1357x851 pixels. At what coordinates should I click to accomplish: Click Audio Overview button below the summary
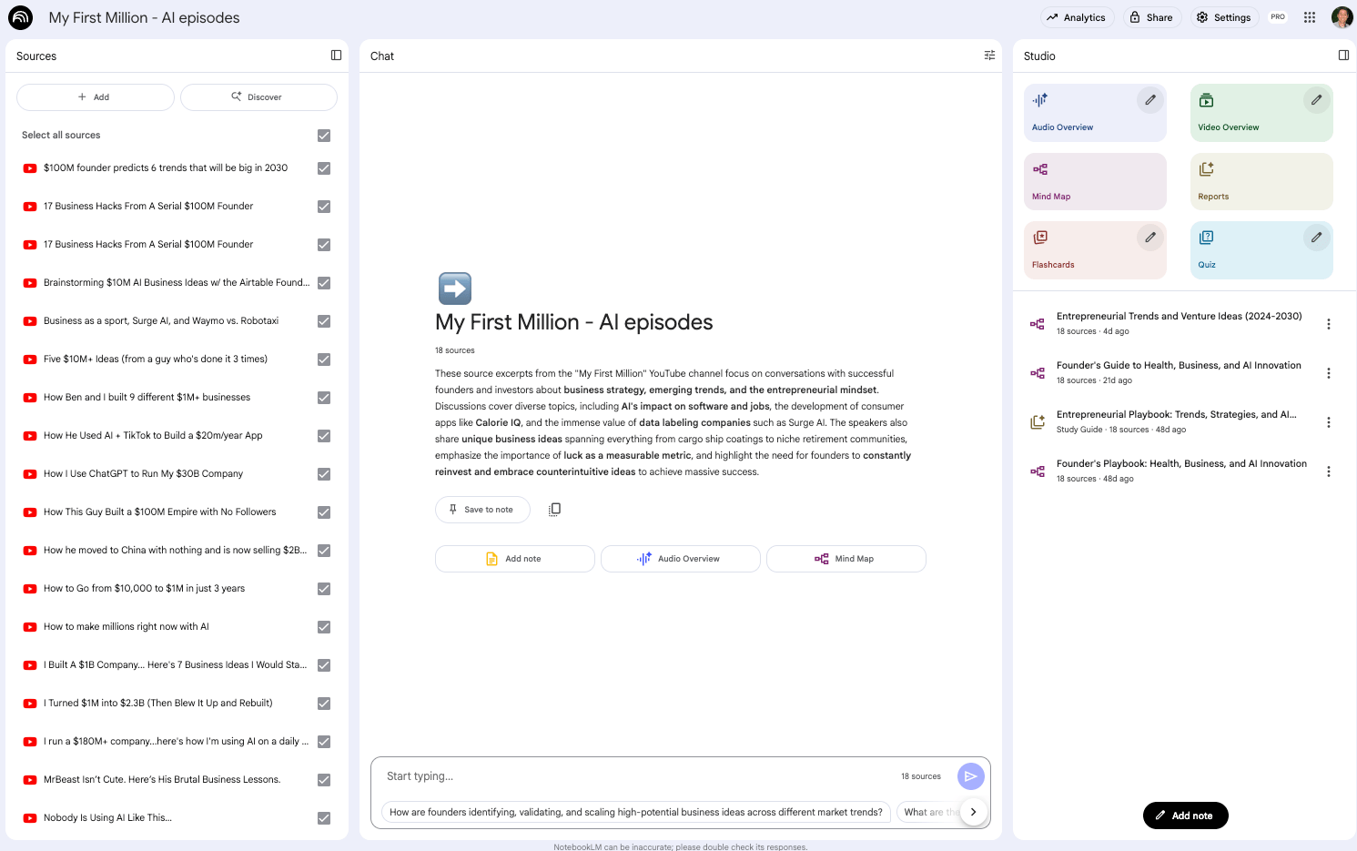tap(681, 559)
